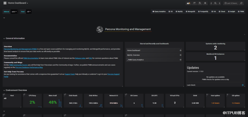Open the Home Dashboard title dropdown
The width and height of the screenshot is (248, 117).
click(18, 3)
